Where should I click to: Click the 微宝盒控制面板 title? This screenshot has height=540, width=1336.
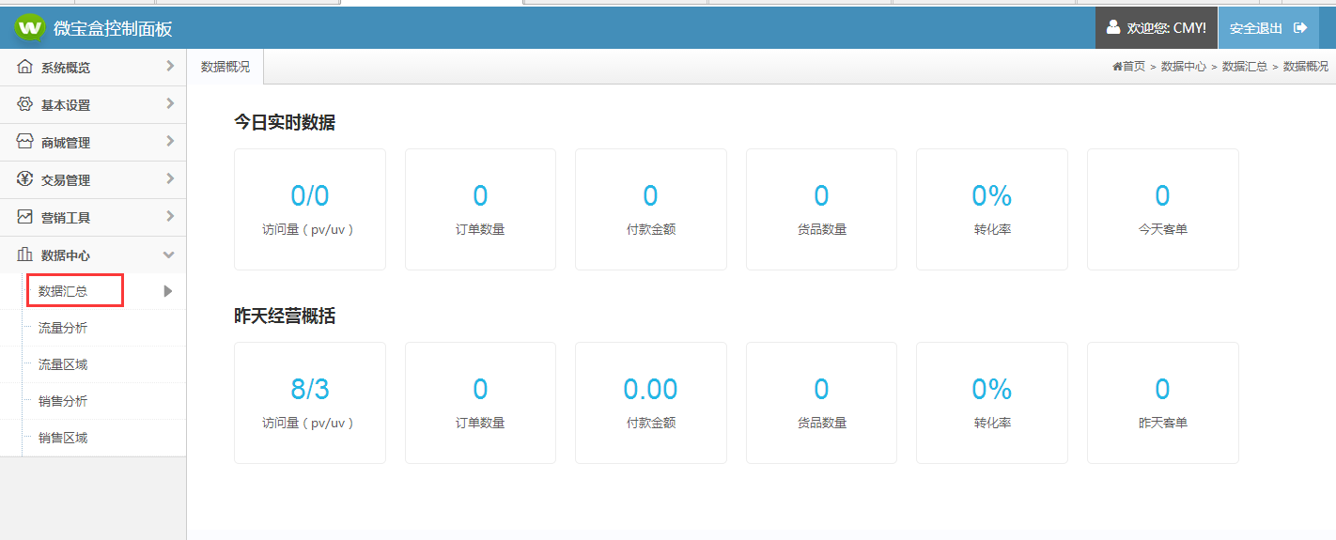tap(113, 29)
